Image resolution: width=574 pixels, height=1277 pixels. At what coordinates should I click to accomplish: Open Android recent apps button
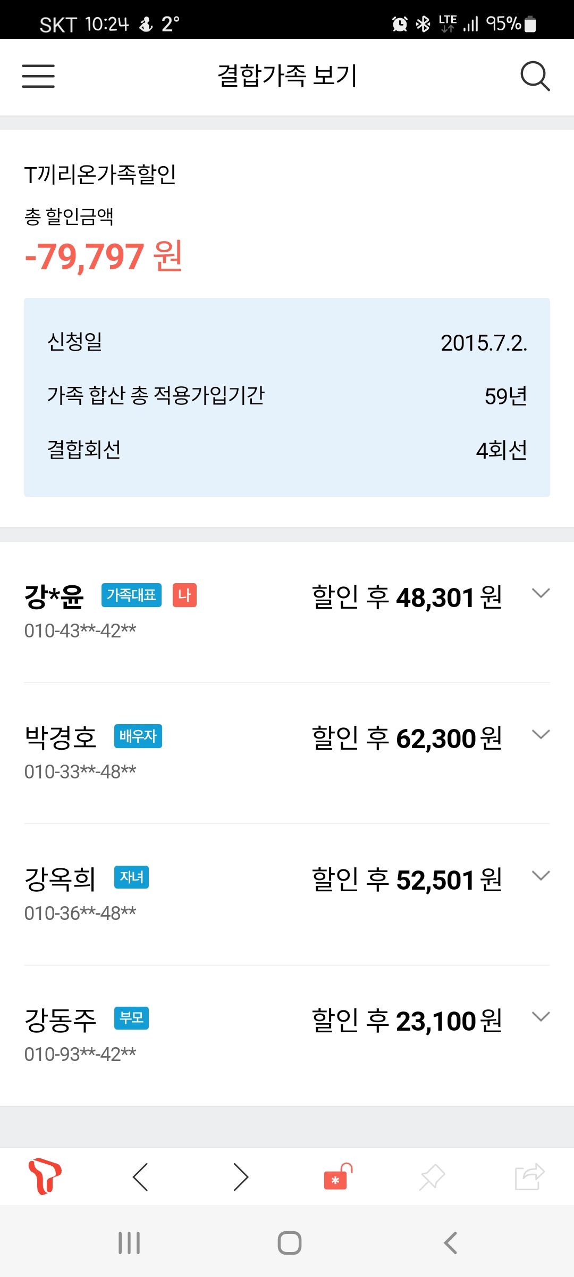coord(129,1243)
